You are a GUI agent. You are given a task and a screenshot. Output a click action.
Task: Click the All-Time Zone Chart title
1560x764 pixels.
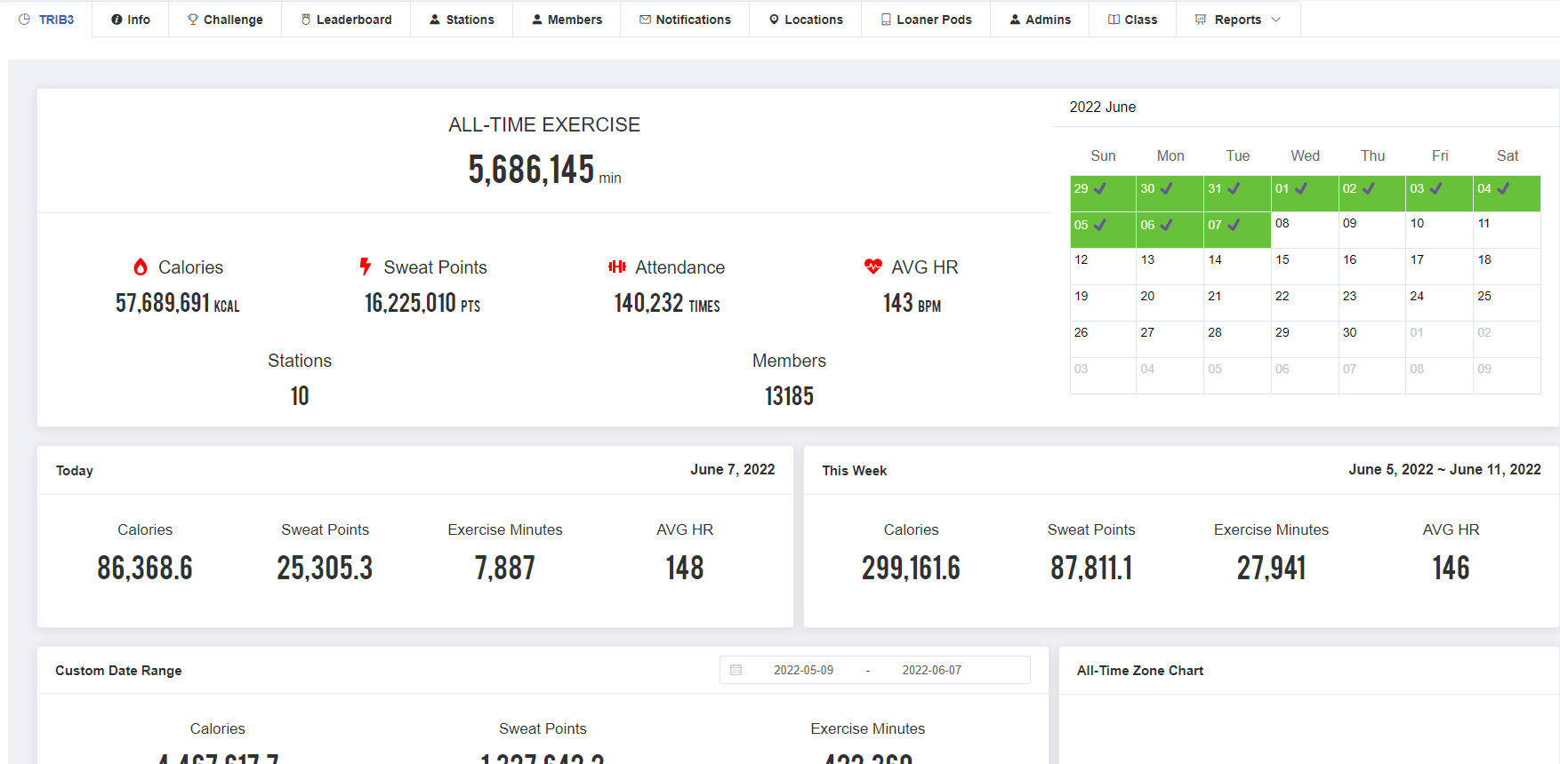pyautogui.click(x=1139, y=671)
